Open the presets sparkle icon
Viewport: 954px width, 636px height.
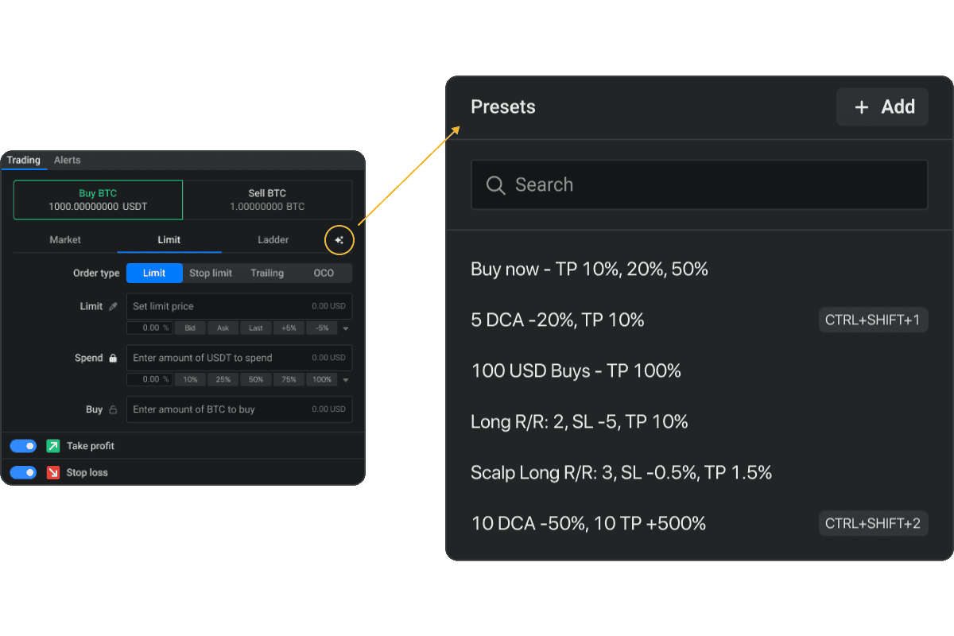click(x=339, y=240)
